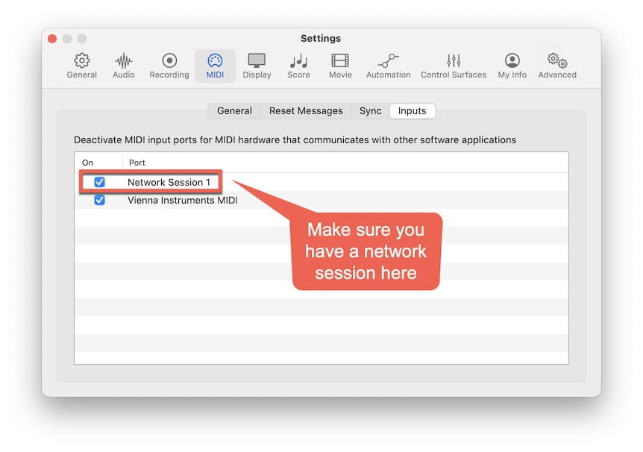
Task: Close the Settings window
Action: (x=52, y=39)
